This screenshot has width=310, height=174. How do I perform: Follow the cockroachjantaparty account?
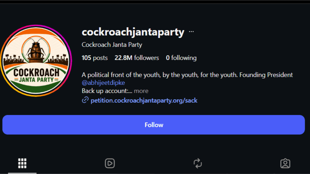click(x=154, y=125)
